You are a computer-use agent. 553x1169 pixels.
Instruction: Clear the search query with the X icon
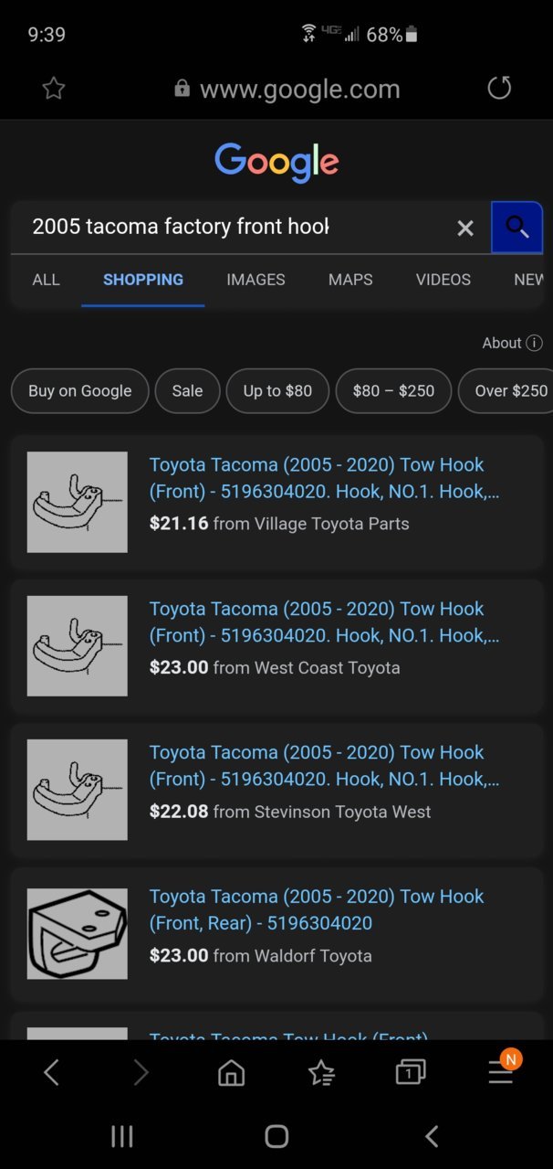465,228
